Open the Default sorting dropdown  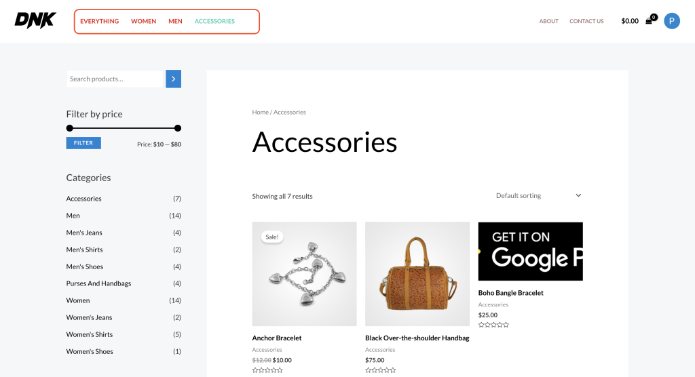[x=538, y=195]
